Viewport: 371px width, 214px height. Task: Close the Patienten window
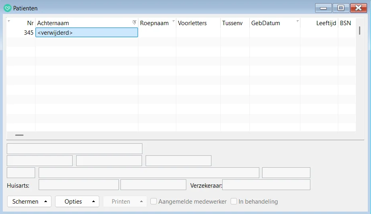coord(358,8)
